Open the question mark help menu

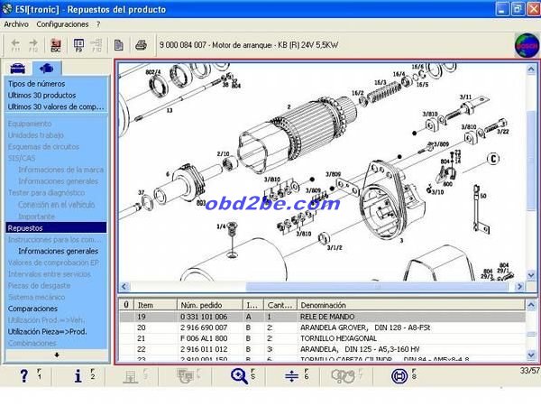(x=98, y=24)
